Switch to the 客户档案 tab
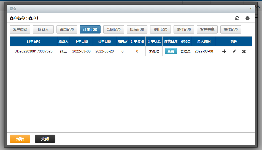This screenshot has height=150, width=262. click(20, 29)
